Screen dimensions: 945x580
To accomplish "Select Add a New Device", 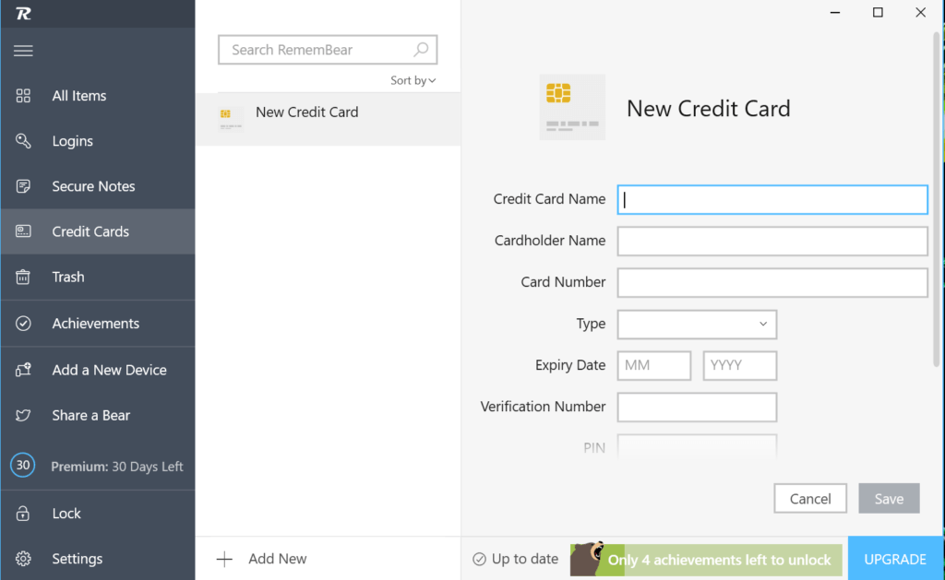I will (x=98, y=370).
